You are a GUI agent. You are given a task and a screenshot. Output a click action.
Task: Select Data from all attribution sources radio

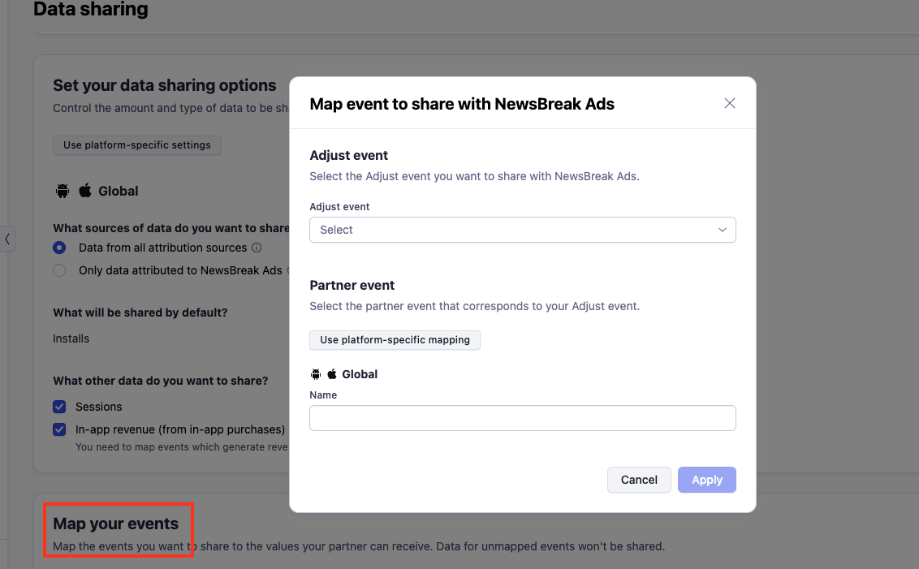[x=59, y=248]
